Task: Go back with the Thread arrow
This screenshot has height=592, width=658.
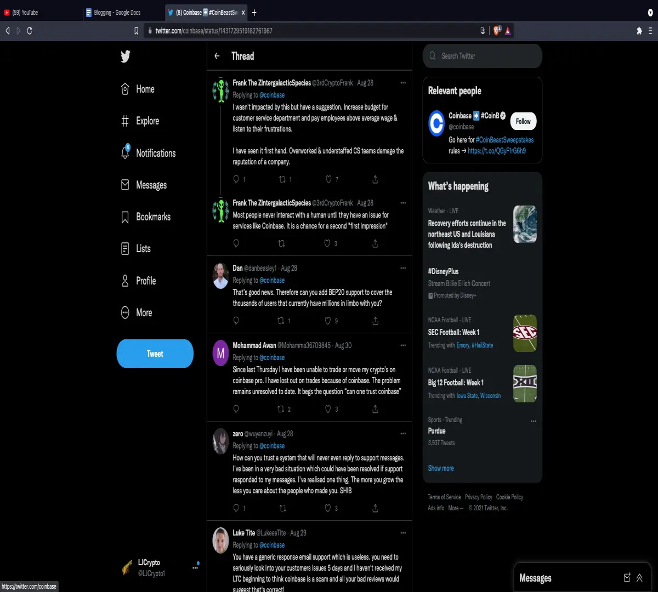Action: (x=217, y=56)
